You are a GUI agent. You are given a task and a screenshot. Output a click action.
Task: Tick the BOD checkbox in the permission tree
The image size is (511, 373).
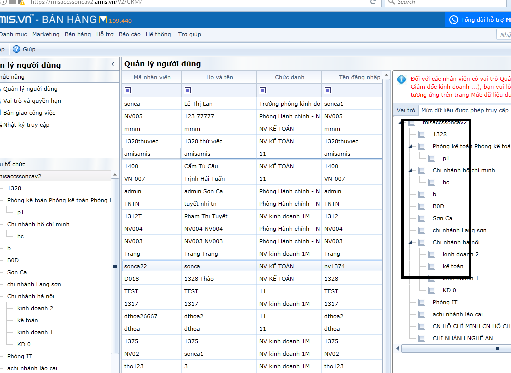click(x=422, y=206)
